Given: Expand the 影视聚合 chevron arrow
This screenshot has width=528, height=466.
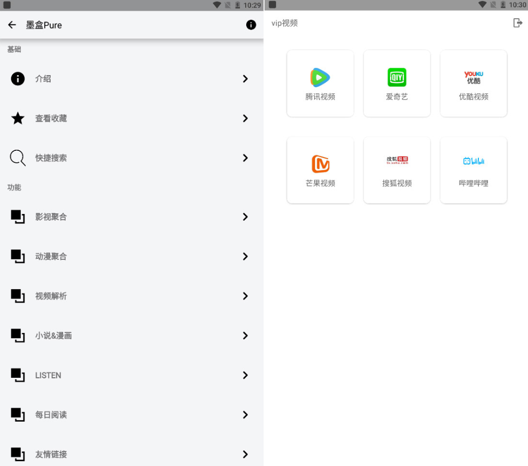Looking at the screenshot, I should (245, 217).
